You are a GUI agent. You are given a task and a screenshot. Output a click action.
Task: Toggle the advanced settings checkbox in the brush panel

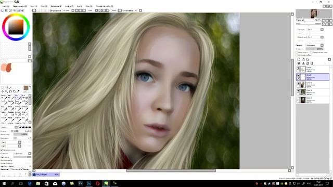[2, 150]
